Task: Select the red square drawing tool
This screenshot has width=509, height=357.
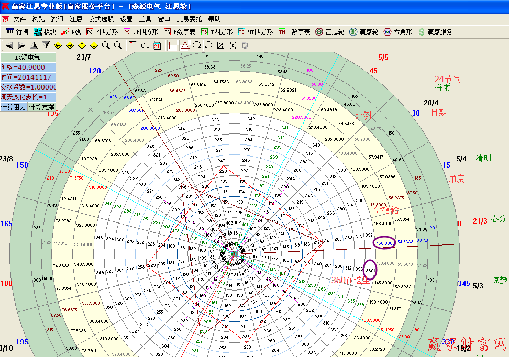Action: coord(173,46)
